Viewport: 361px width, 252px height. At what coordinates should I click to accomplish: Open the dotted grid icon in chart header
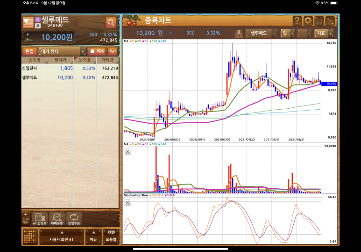319,21
